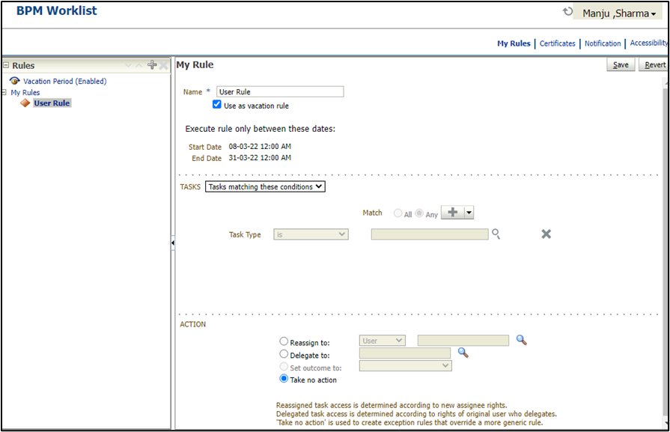Click the Revert button
Viewport: 670px width, 432px height.
[x=654, y=64]
